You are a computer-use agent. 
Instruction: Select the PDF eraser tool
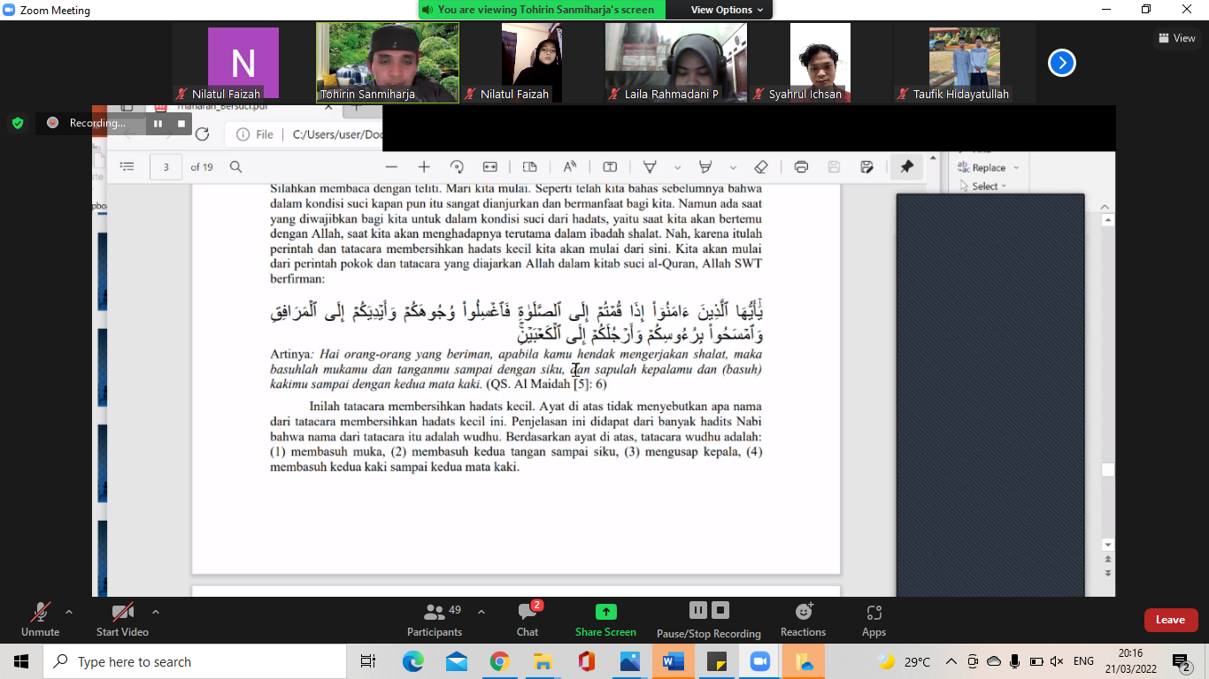pyautogui.click(x=760, y=167)
